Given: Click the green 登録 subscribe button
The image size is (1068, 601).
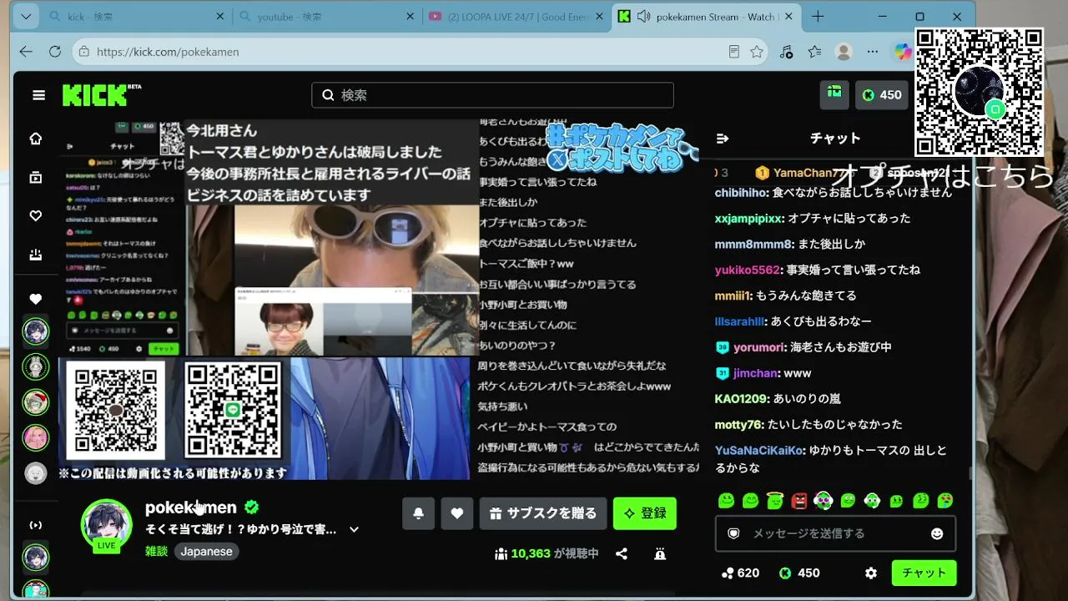Looking at the screenshot, I should [644, 513].
